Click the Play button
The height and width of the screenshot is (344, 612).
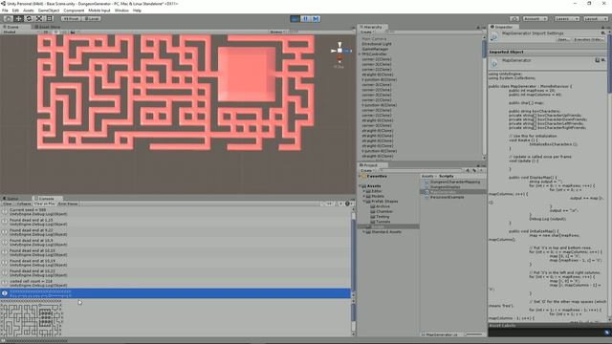click(x=295, y=18)
